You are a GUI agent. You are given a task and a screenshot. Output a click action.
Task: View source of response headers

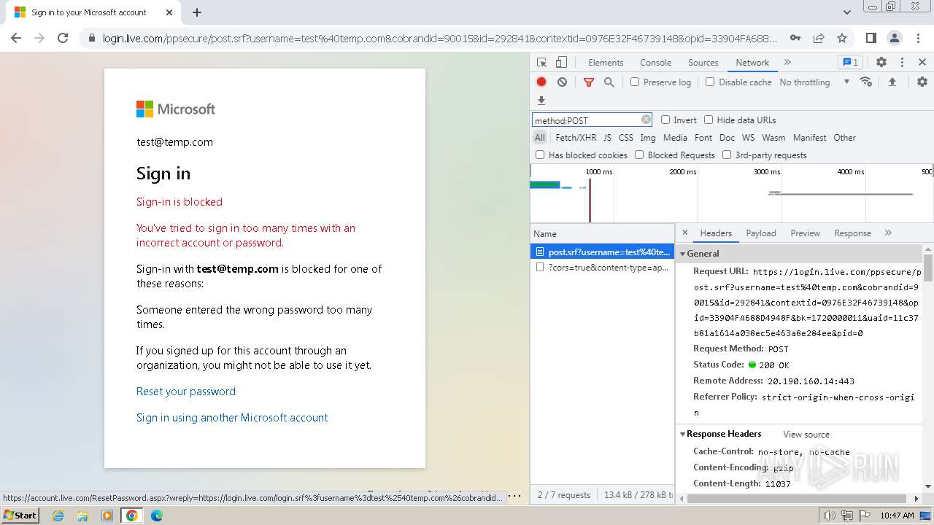point(806,435)
